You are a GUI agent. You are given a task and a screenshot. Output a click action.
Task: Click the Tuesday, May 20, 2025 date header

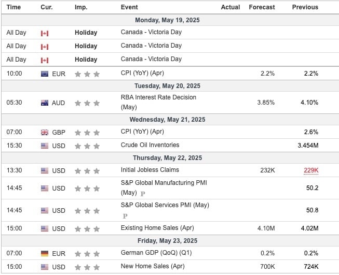point(167,86)
